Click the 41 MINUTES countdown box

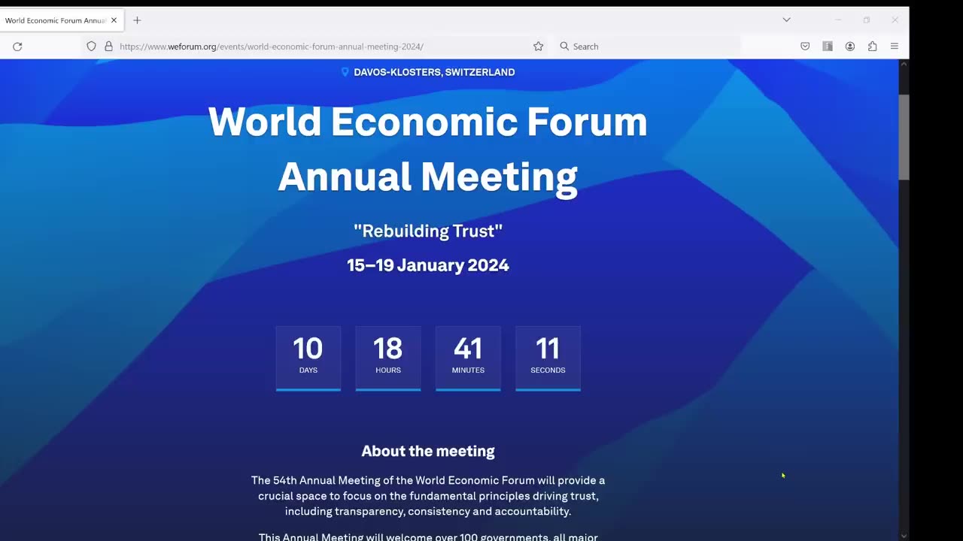[468, 358]
